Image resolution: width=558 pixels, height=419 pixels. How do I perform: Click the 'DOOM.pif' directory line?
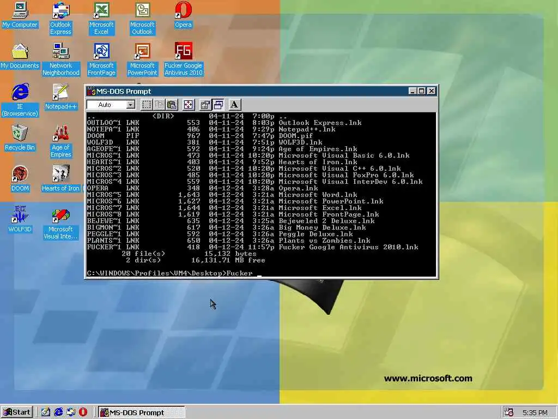point(200,136)
